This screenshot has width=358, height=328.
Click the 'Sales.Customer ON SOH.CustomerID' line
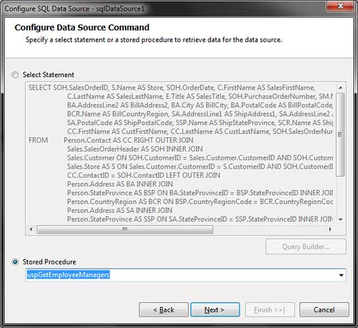click(x=200, y=158)
